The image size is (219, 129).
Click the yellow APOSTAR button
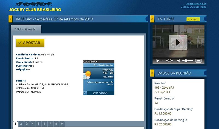tap(30, 43)
